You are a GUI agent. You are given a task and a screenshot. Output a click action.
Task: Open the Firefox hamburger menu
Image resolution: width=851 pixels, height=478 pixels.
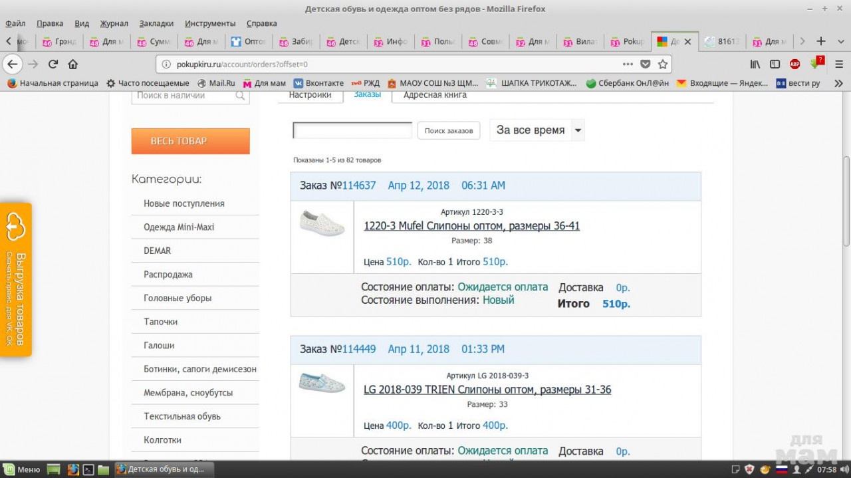(838, 64)
